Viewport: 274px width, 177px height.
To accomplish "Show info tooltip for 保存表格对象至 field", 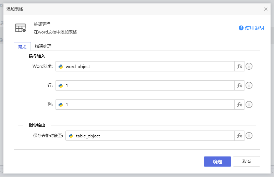I will coord(249,136).
